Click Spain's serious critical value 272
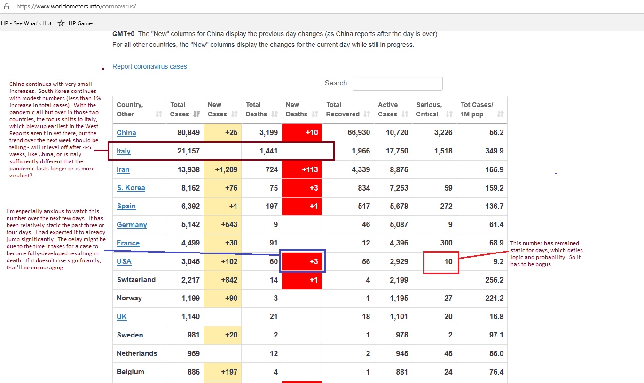Viewport: 644px width, 383px height. tap(446, 206)
